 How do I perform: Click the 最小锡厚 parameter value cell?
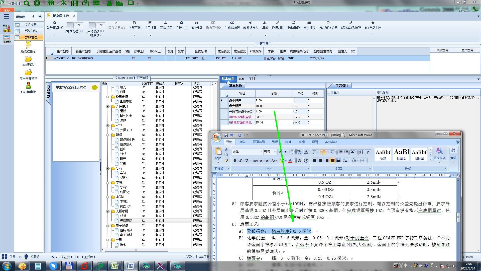pos(274,100)
